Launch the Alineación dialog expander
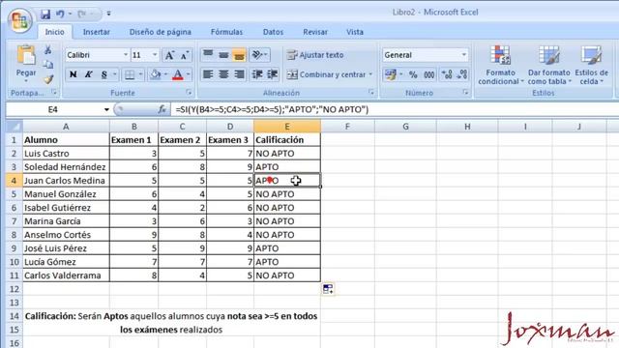 371,93
